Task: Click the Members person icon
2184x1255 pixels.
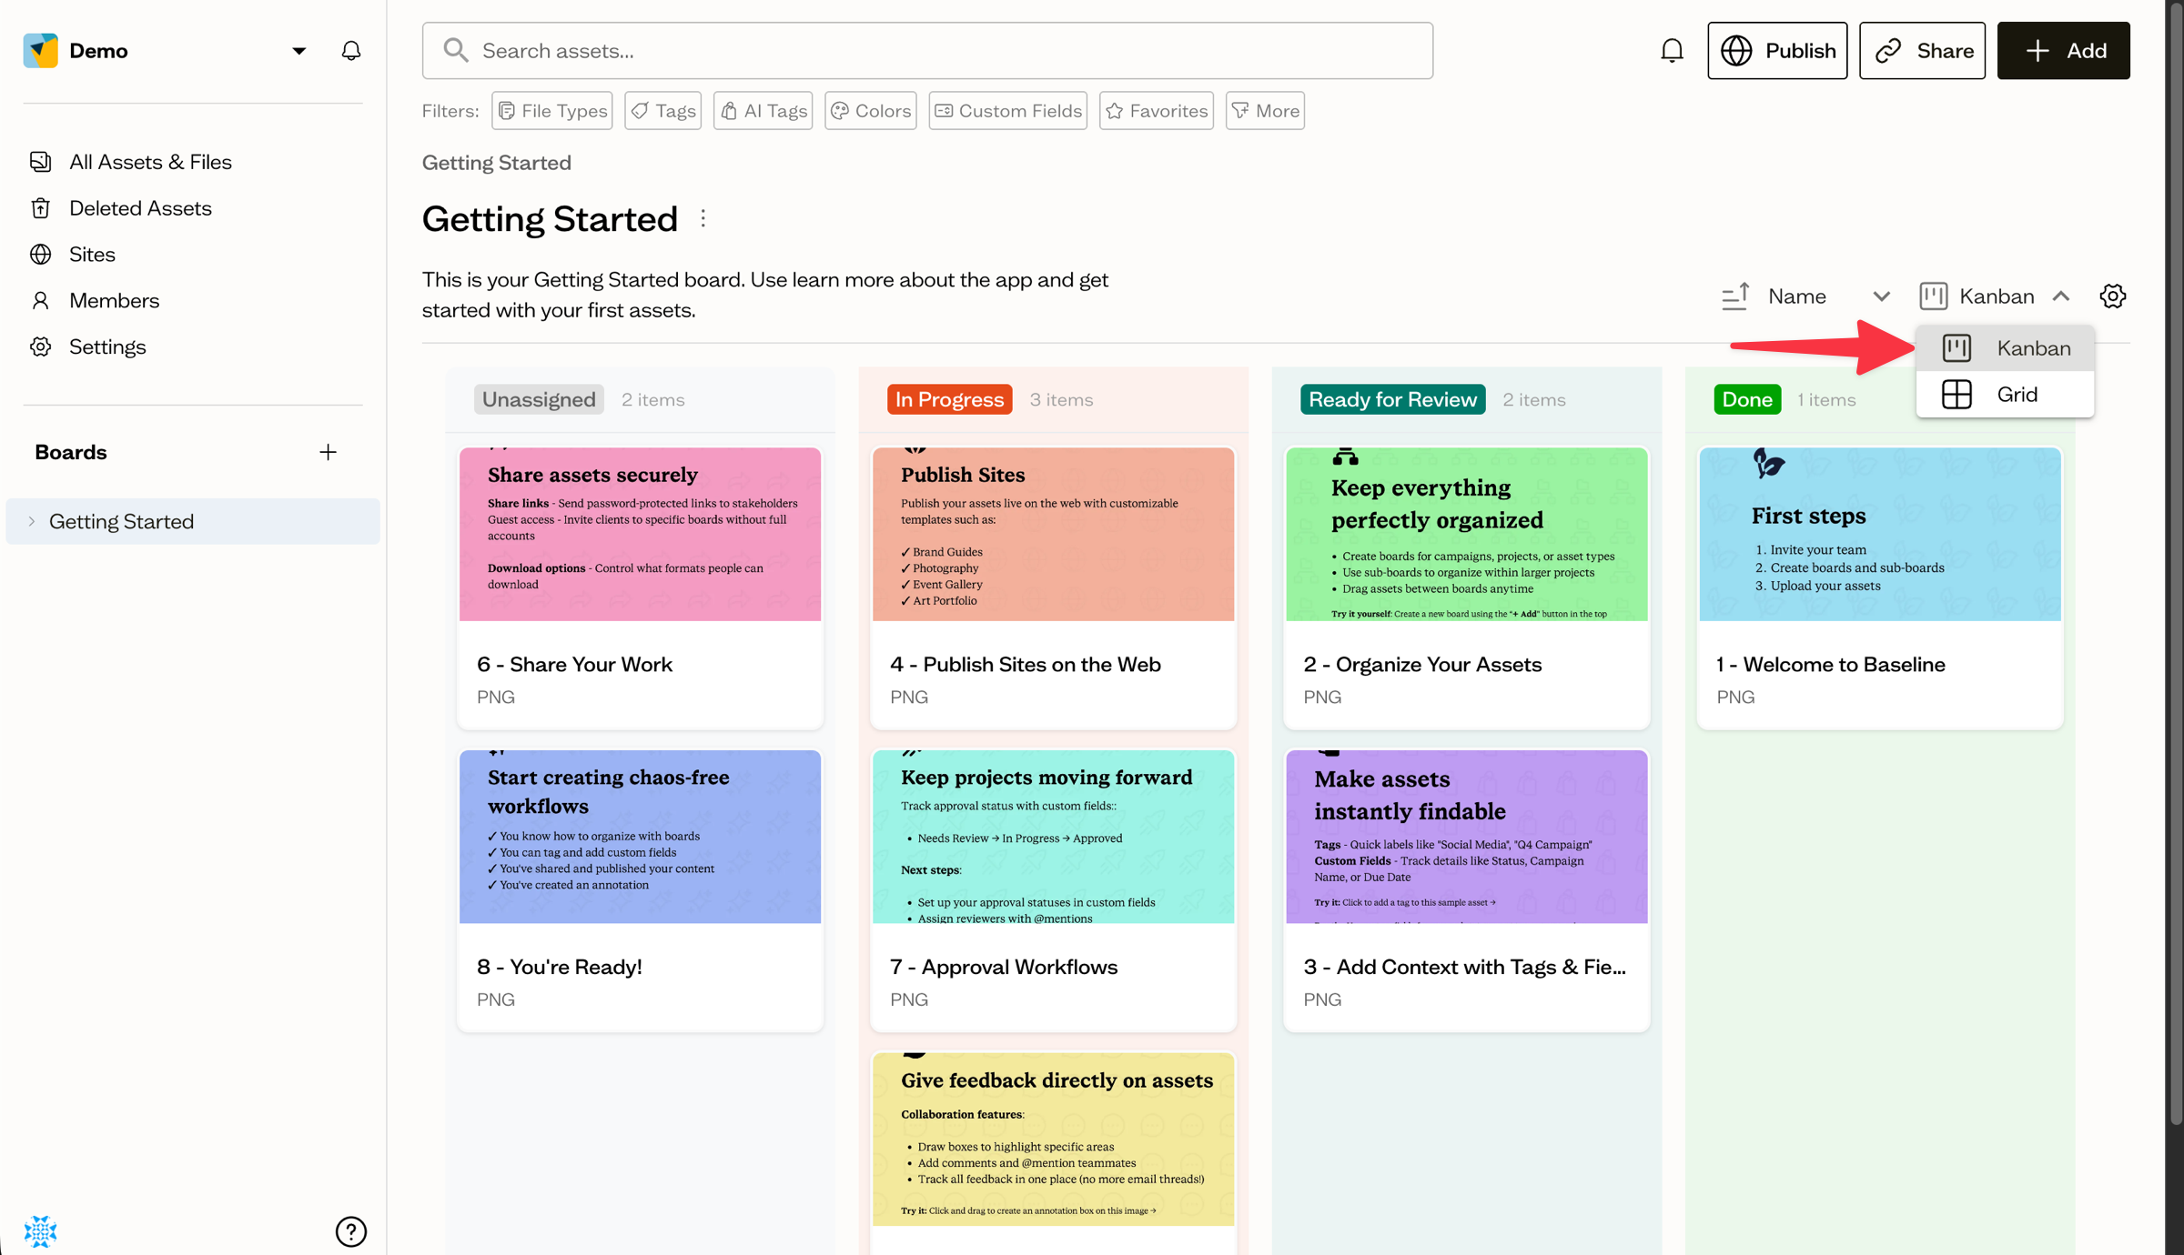Action: pyautogui.click(x=40, y=301)
